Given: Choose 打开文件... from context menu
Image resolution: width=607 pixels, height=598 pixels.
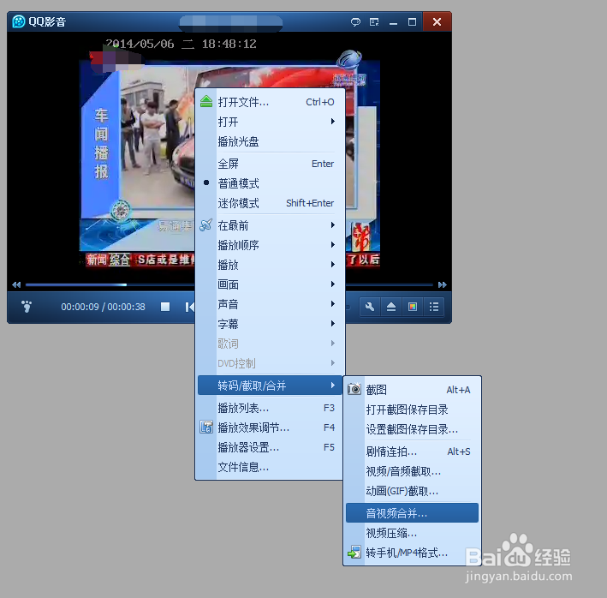Looking at the screenshot, I should 270,102.
